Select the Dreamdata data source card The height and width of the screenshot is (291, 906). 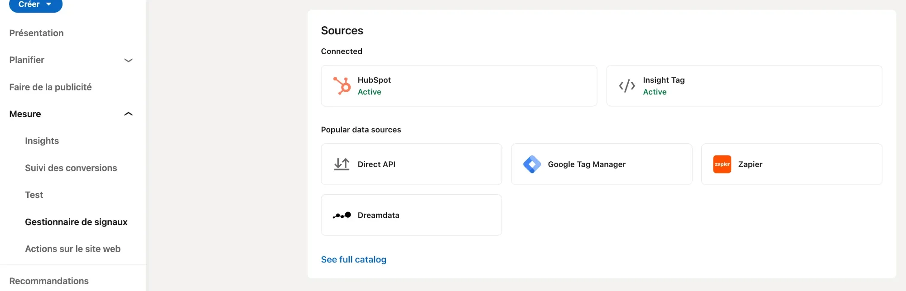[x=411, y=215]
